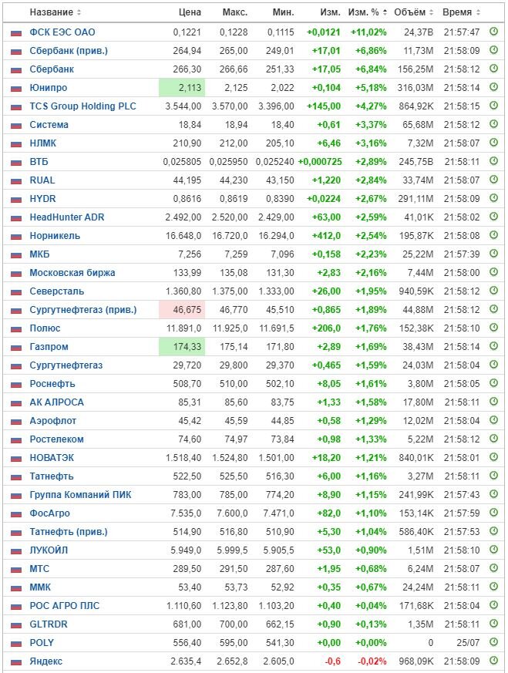Sort by the Изм. % column arrows
508x673 pixels.
pyautogui.click(x=385, y=12)
